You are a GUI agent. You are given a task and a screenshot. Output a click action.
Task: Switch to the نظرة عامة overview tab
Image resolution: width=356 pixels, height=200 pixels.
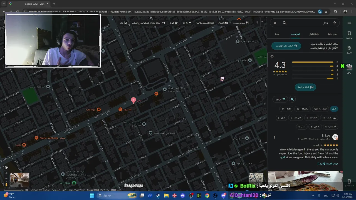(332, 34)
